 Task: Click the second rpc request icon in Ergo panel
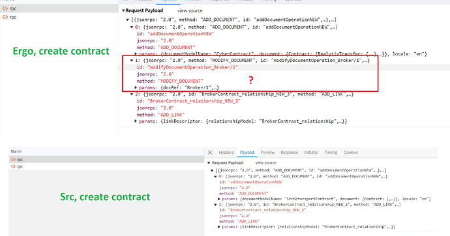click(5, 17)
